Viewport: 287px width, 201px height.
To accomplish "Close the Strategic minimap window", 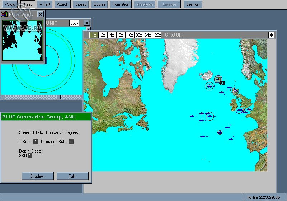I will click(x=41, y=14).
